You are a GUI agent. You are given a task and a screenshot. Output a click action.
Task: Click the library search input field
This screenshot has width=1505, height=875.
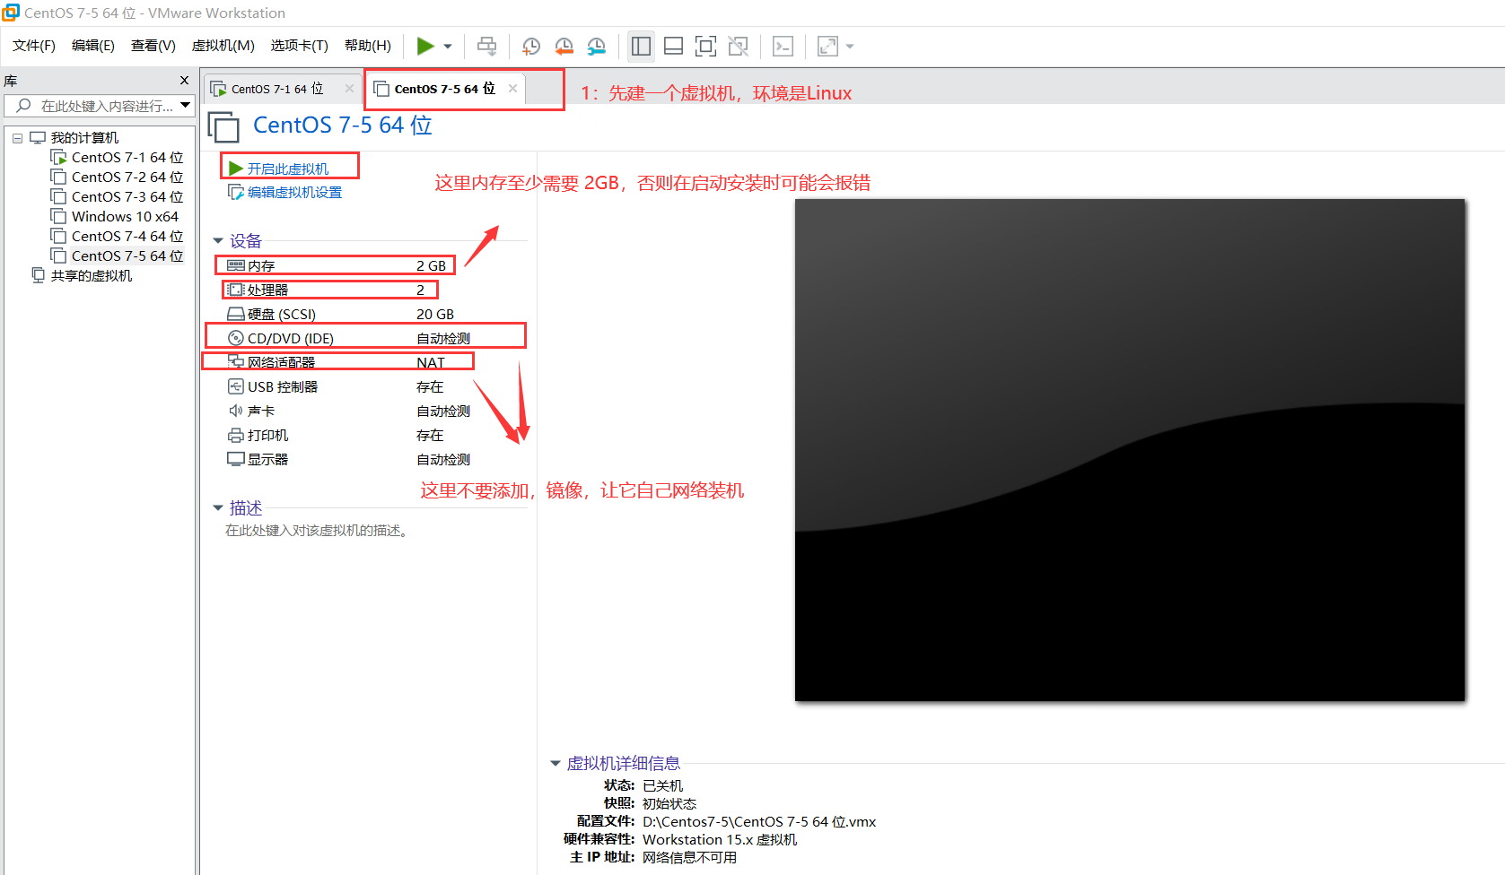(99, 106)
